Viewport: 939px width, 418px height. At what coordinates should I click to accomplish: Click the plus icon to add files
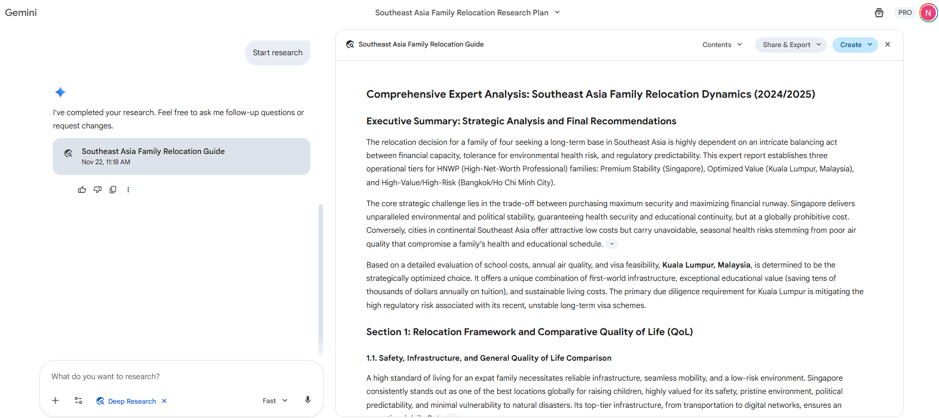55,401
